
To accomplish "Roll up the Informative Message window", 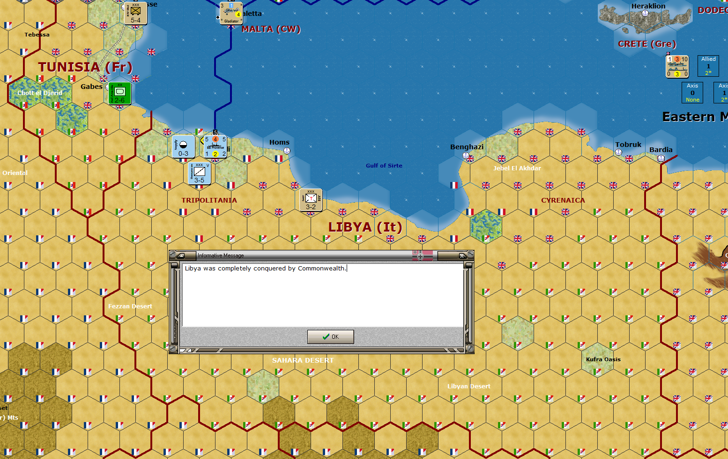I will pos(180,255).
